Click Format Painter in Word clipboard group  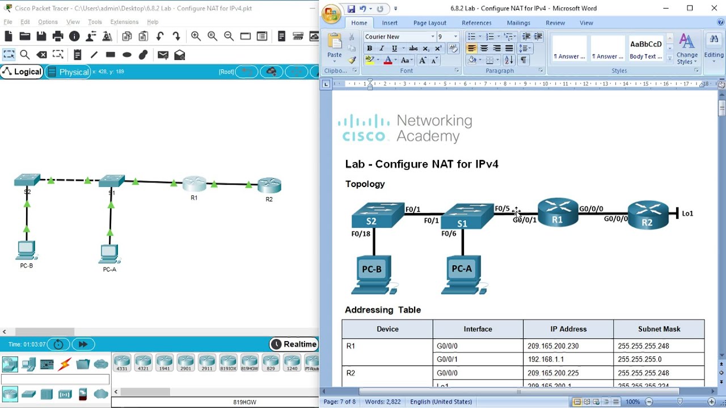[352, 60]
